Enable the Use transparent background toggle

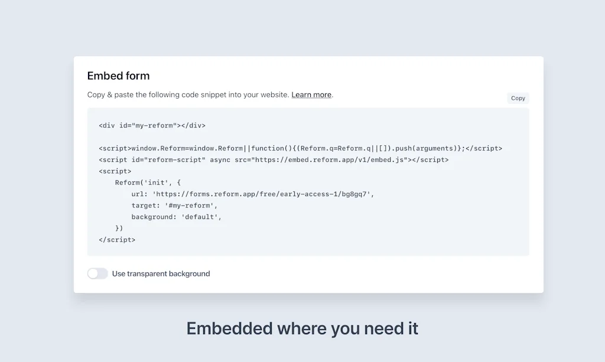97,273
